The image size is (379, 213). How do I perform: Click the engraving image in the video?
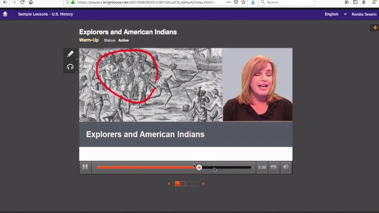(x=151, y=85)
